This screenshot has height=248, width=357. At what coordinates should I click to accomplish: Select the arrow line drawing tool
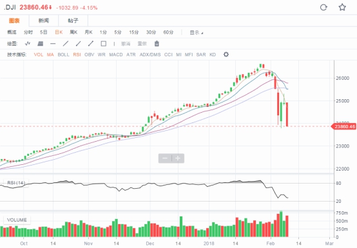pyautogui.click(x=91, y=43)
